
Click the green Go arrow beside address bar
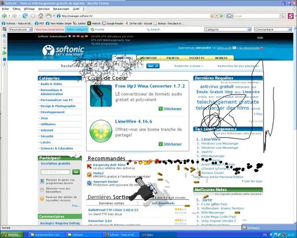tap(221, 16)
